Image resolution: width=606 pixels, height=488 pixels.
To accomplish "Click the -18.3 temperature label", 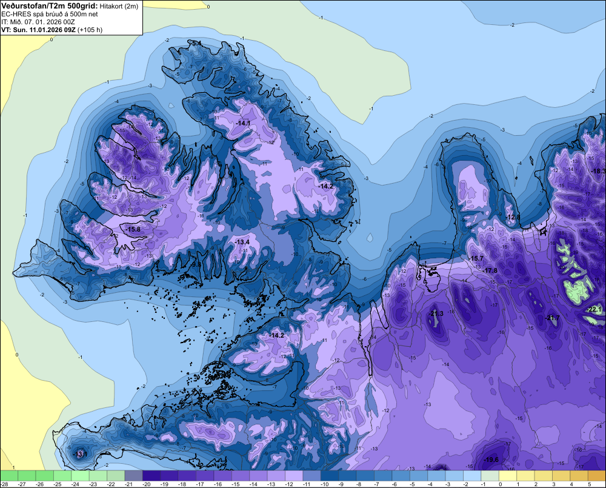I will pyautogui.click(x=598, y=172).
